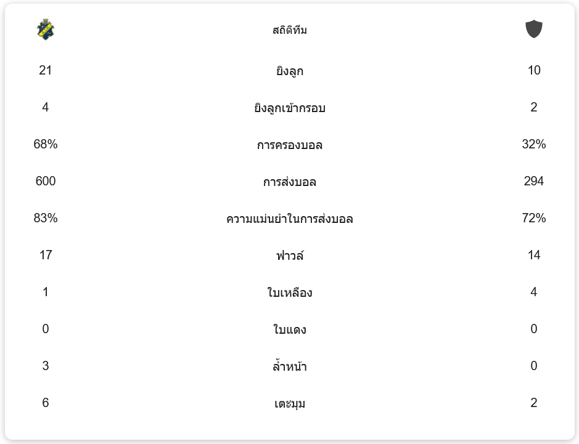Viewport: 579px width, 444px height.
Task: Click the gray shield away team logo
Action: pyautogui.click(x=534, y=30)
